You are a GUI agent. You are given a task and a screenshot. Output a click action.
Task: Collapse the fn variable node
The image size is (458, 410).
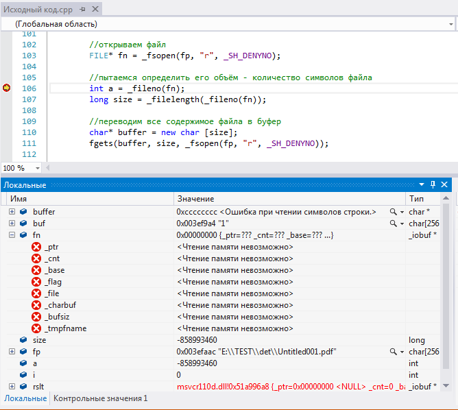pos(12,235)
